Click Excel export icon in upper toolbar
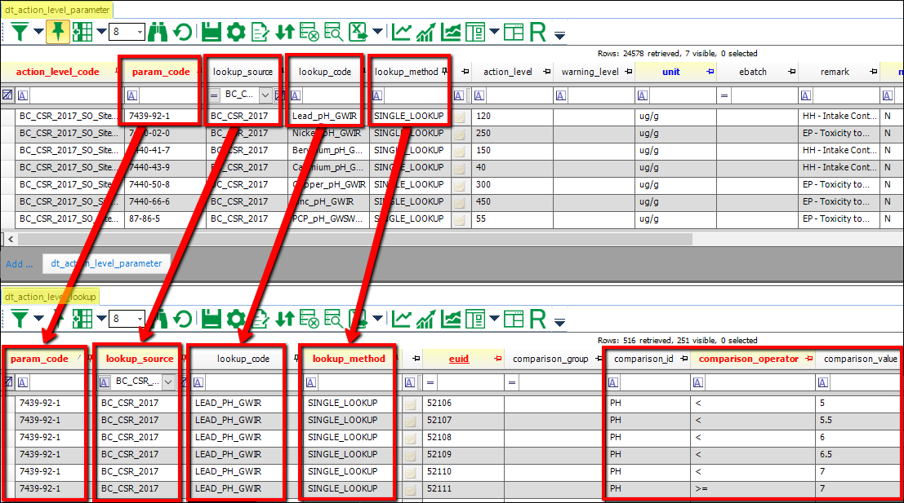The width and height of the screenshot is (904, 503). (x=358, y=33)
